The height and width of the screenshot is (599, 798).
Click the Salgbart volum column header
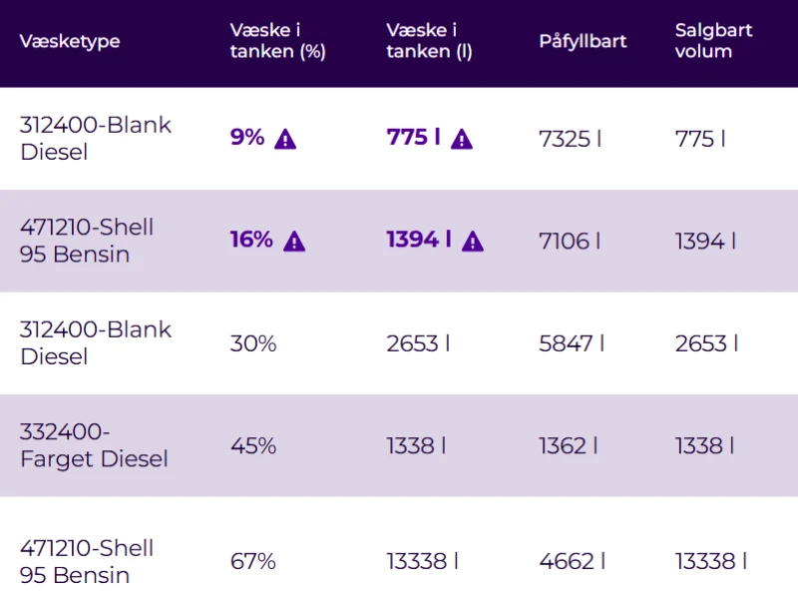coord(713,41)
